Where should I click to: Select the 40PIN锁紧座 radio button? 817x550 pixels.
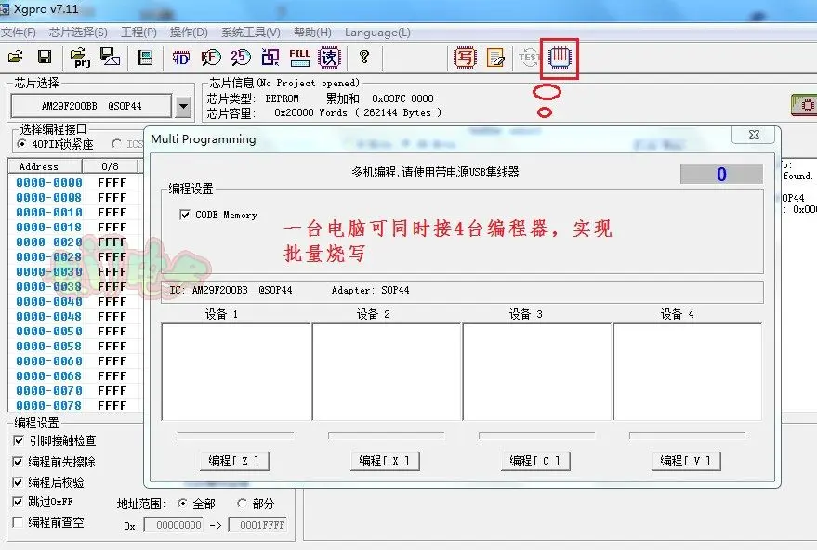(22, 144)
